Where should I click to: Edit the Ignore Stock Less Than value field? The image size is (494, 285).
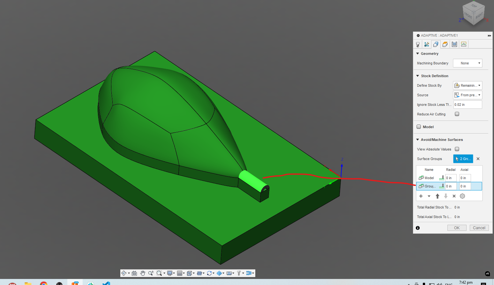[468, 104]
